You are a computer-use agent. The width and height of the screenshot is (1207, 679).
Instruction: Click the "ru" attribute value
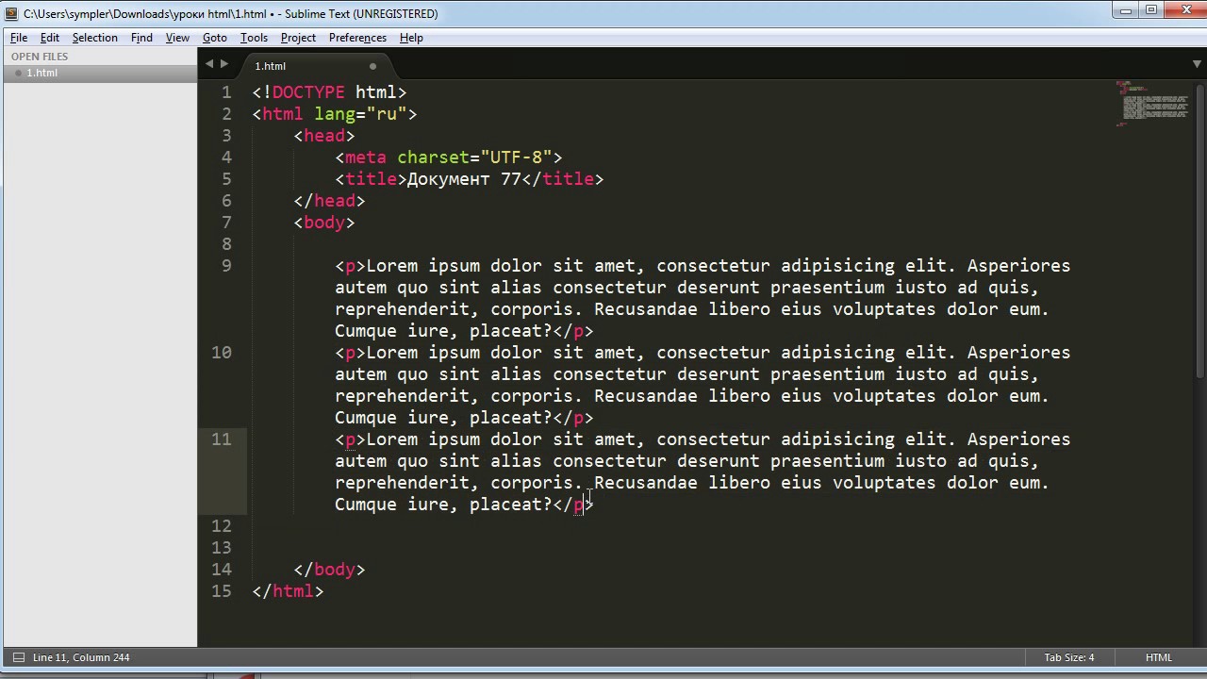[387, 114]
